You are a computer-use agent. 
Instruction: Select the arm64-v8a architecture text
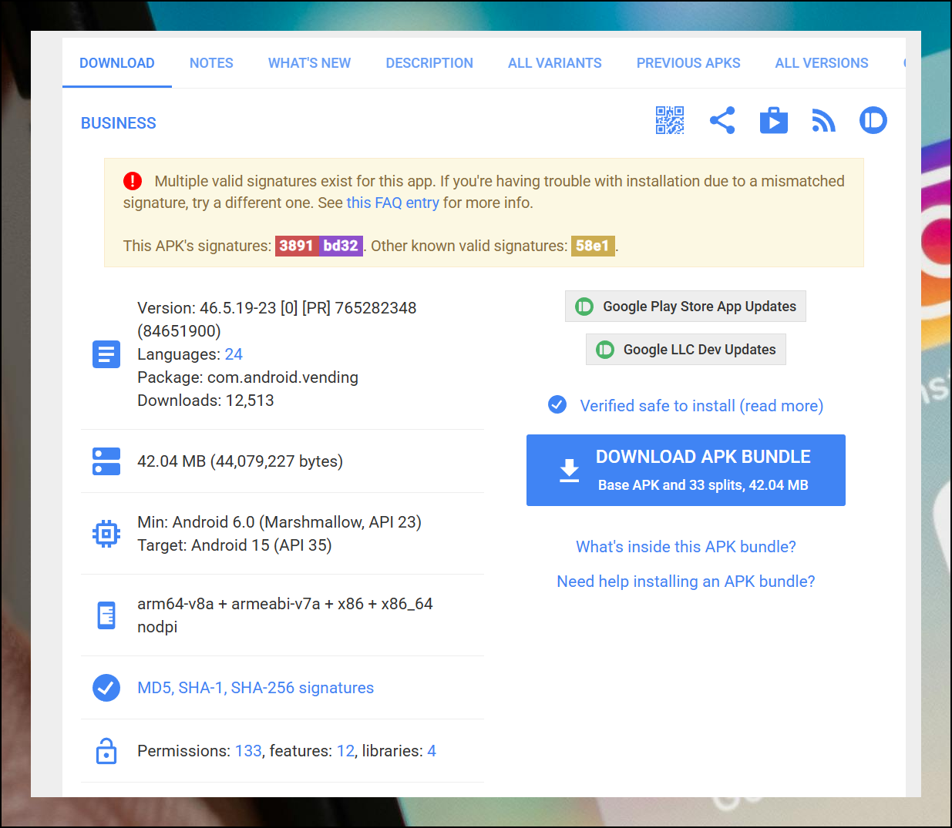click(x=285, y=604)
